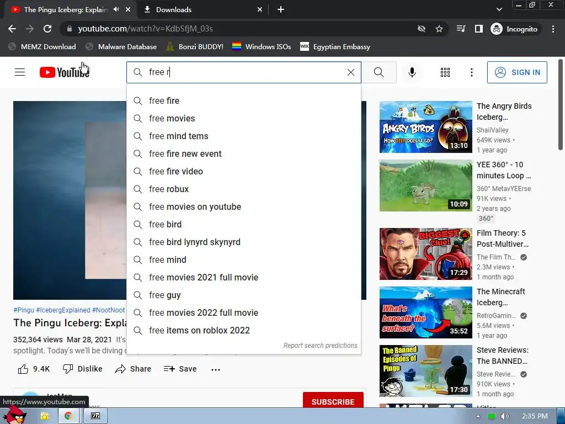This screenshot has width=565, height=424.
Task: Open Banned Episodes of Pingu thumbnail
Action: pos(425,371)
